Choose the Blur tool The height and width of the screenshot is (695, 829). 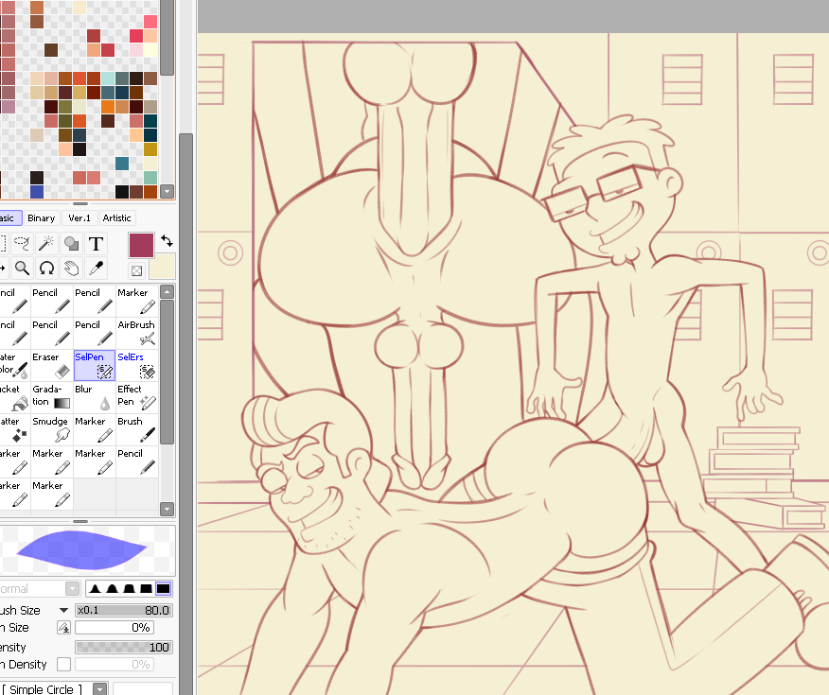[94, 397]
